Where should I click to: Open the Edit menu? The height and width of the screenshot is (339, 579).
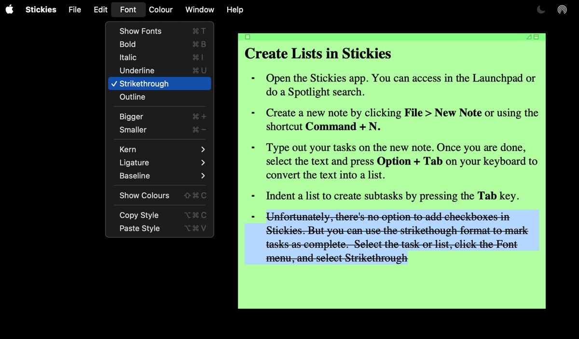click(100, 9)
